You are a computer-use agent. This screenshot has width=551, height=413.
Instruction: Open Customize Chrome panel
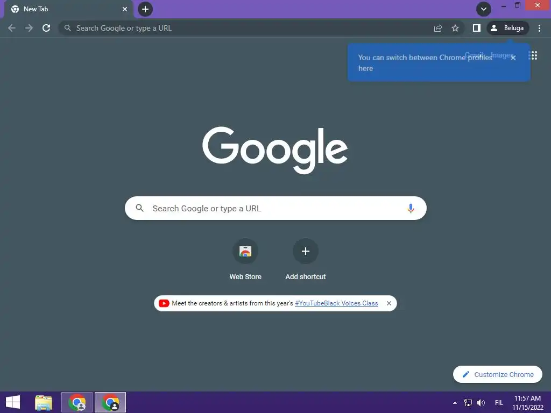(x=498, y=374)
